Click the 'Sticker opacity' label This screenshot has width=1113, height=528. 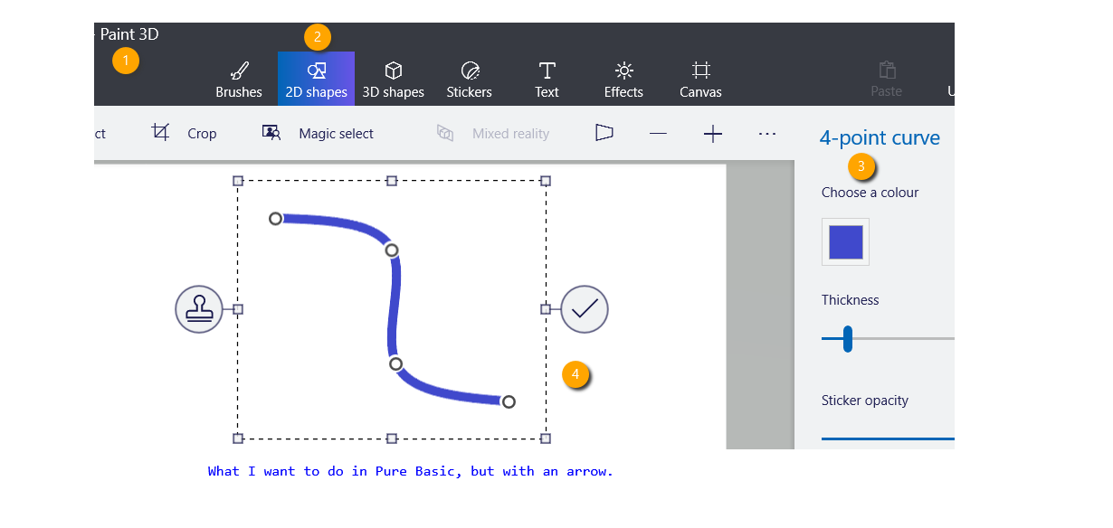[x=865, y=401]
